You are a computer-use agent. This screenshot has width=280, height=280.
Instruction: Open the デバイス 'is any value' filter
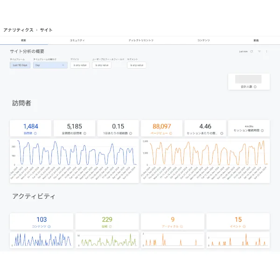pos(80,65)
